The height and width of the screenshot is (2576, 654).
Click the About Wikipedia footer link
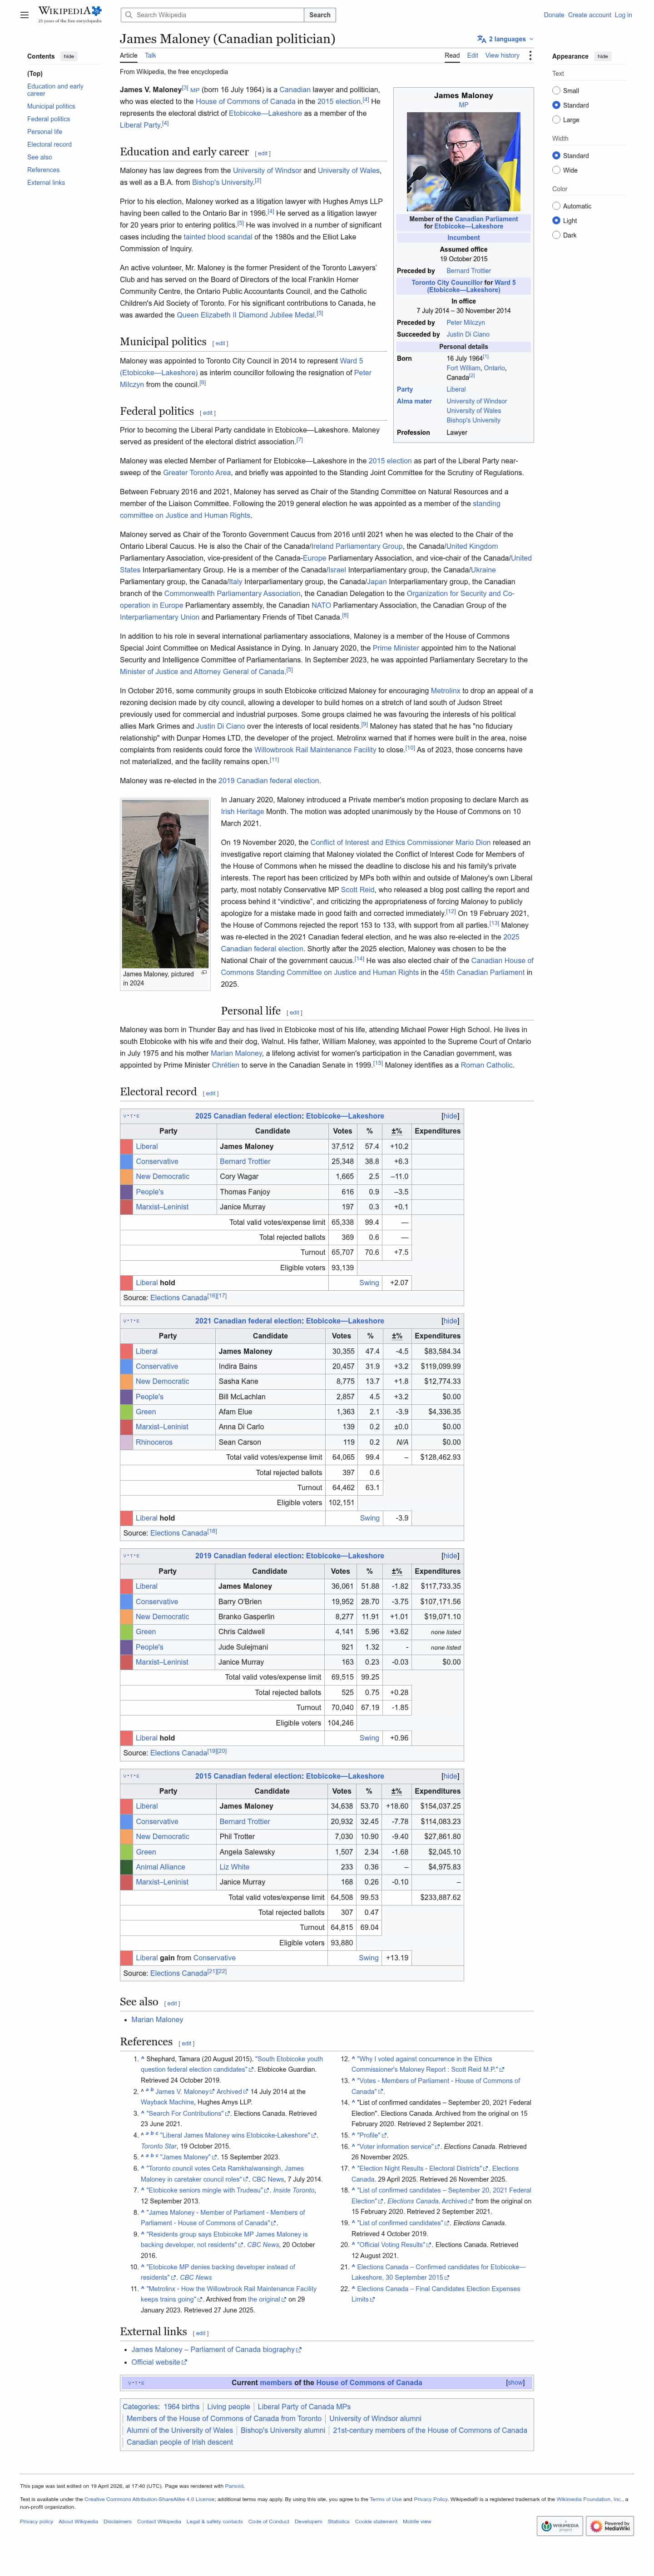coord(78,2521)
